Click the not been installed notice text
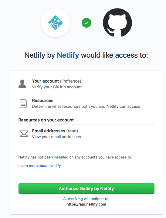 pyautogui.click(x=75, y=157)
